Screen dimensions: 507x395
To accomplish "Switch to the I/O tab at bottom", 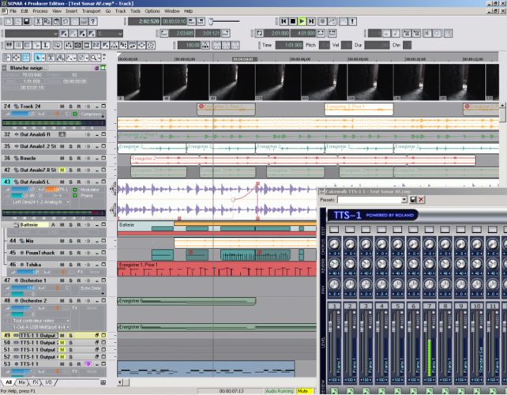I will coord(48,382).
